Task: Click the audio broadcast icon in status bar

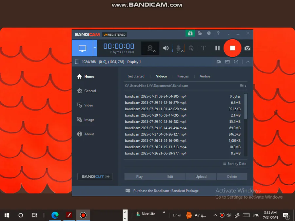Action: click(236, 62)
